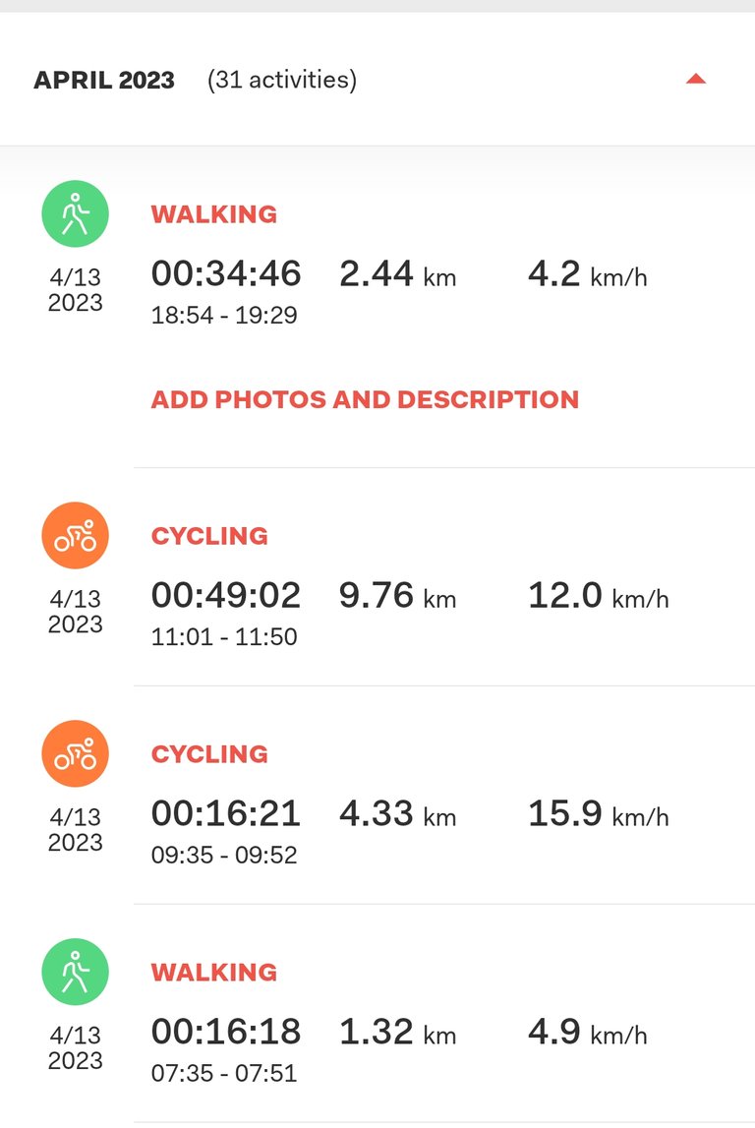Tap the 07:35 - 07:51 time range
755x1128 pixels.
(223, 1073)
